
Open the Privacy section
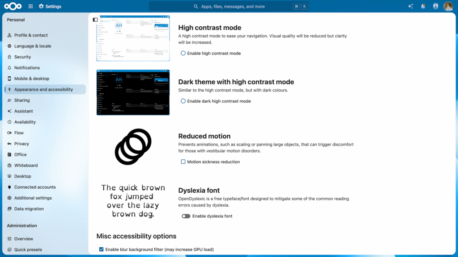coord(45,144)
